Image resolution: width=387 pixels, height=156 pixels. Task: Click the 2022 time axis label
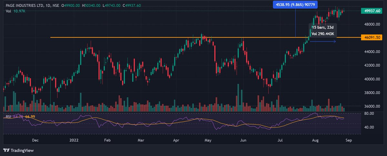[74, 141]
